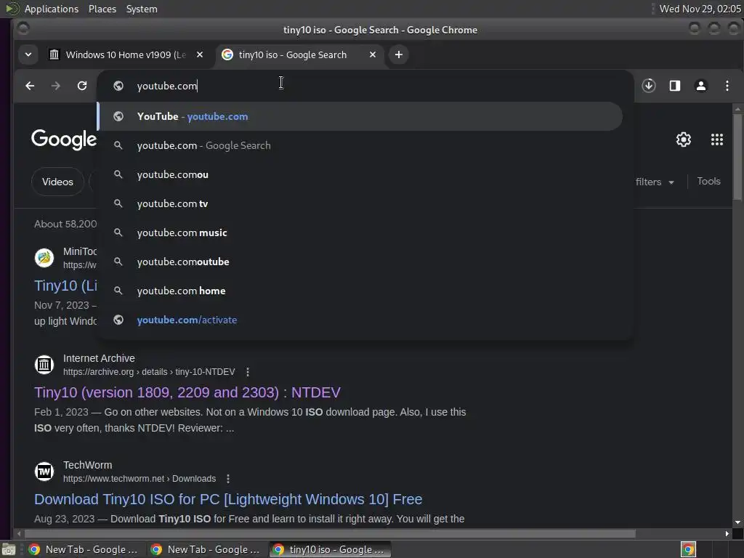Select the tiny10 iso Google Search tab
744x558 pixels.
(x=299, y=55)
